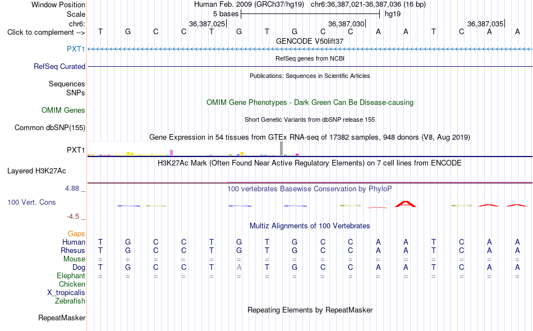Click the 'Common dbSNP(155)' track label

point(50,127)
